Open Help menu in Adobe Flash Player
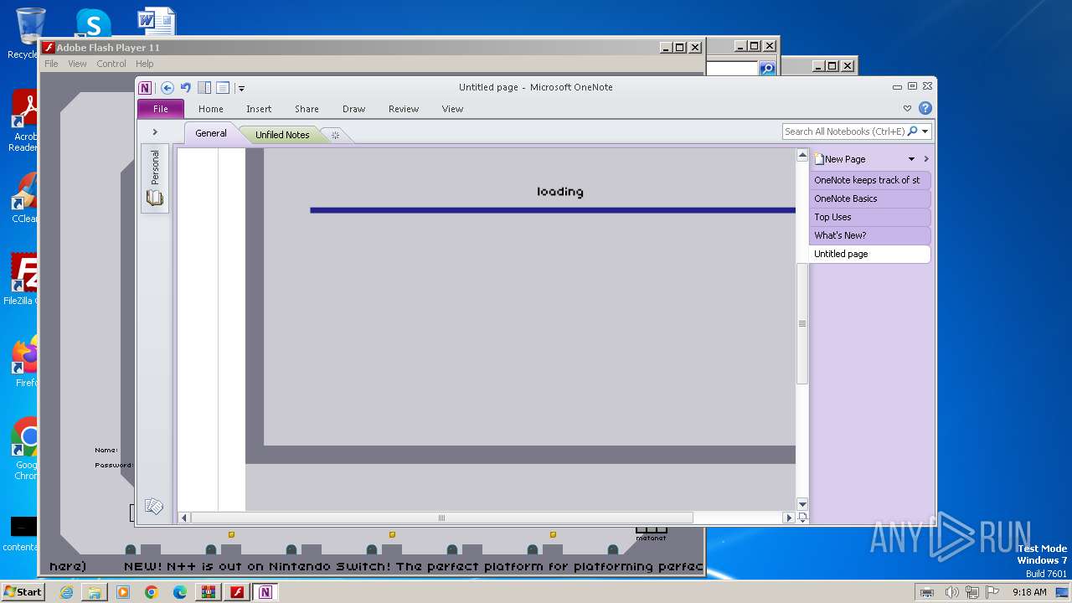The height and width of the screenshot is (603, 1072). (145, 64)
